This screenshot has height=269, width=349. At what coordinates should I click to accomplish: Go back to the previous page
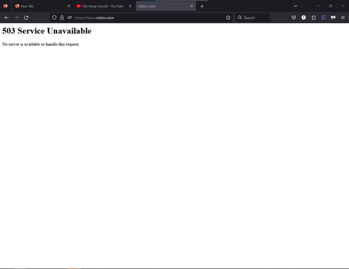click(6, 18)
